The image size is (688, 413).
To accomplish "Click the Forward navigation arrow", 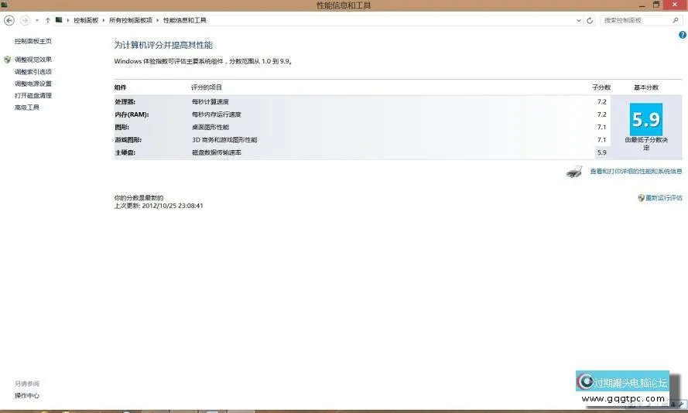I will click(25, 21).
